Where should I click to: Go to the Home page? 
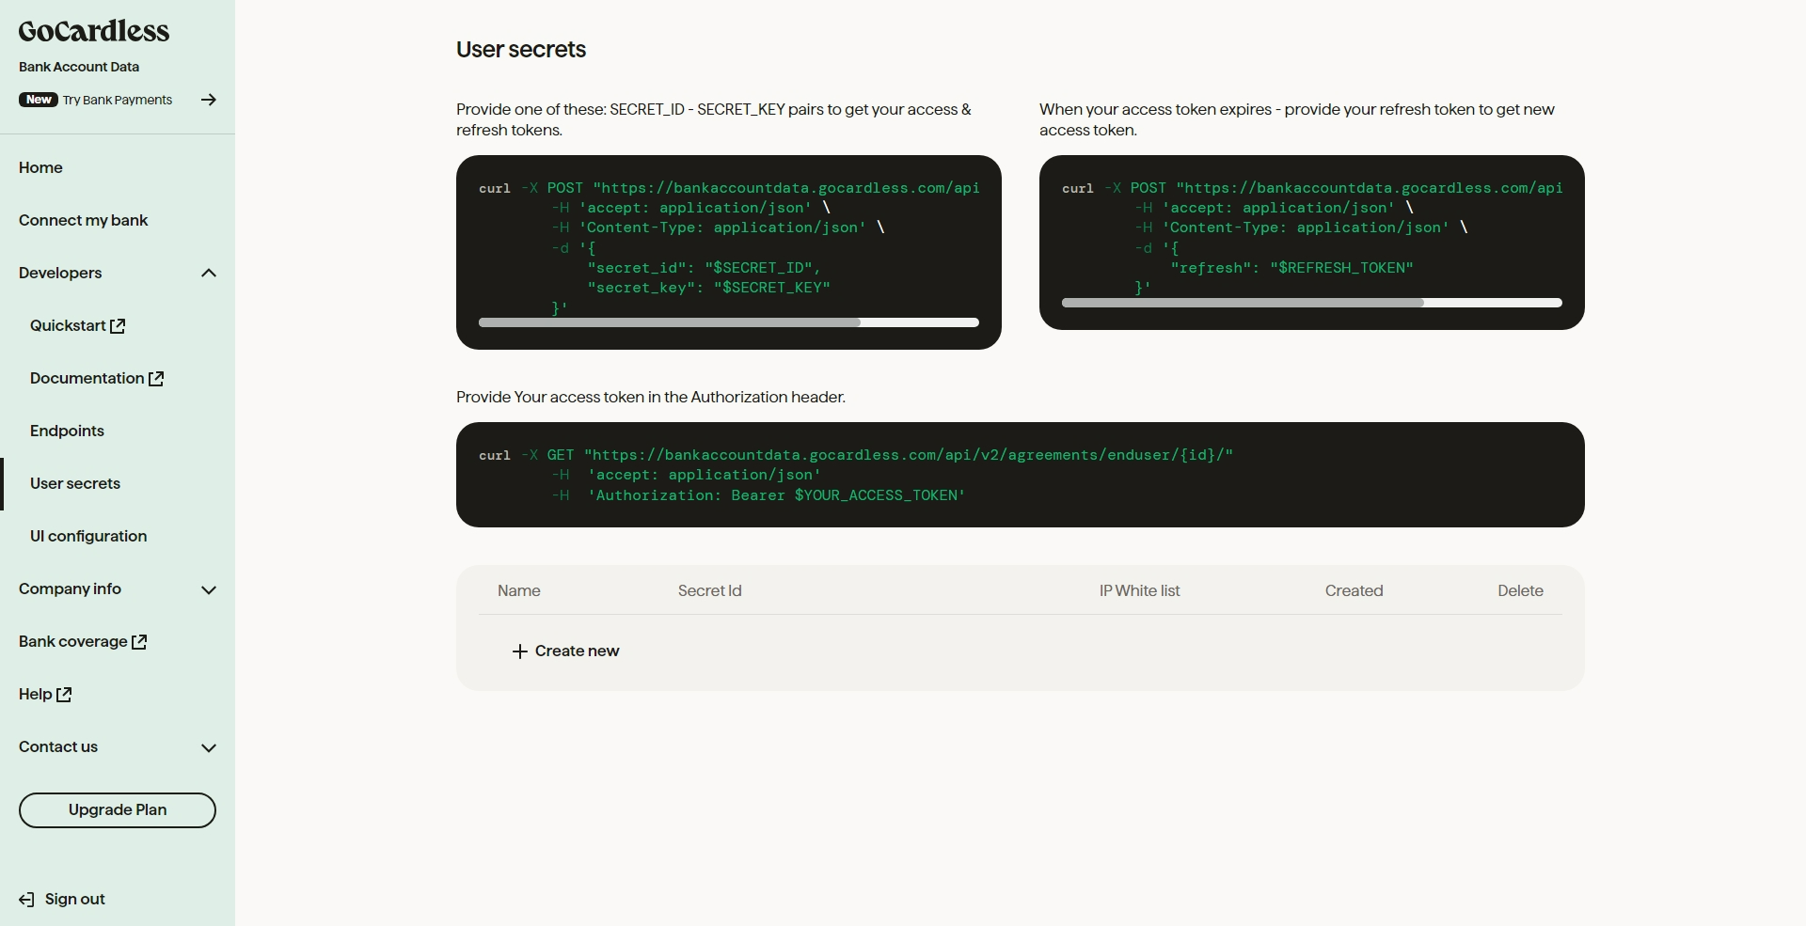pos(40,167)
